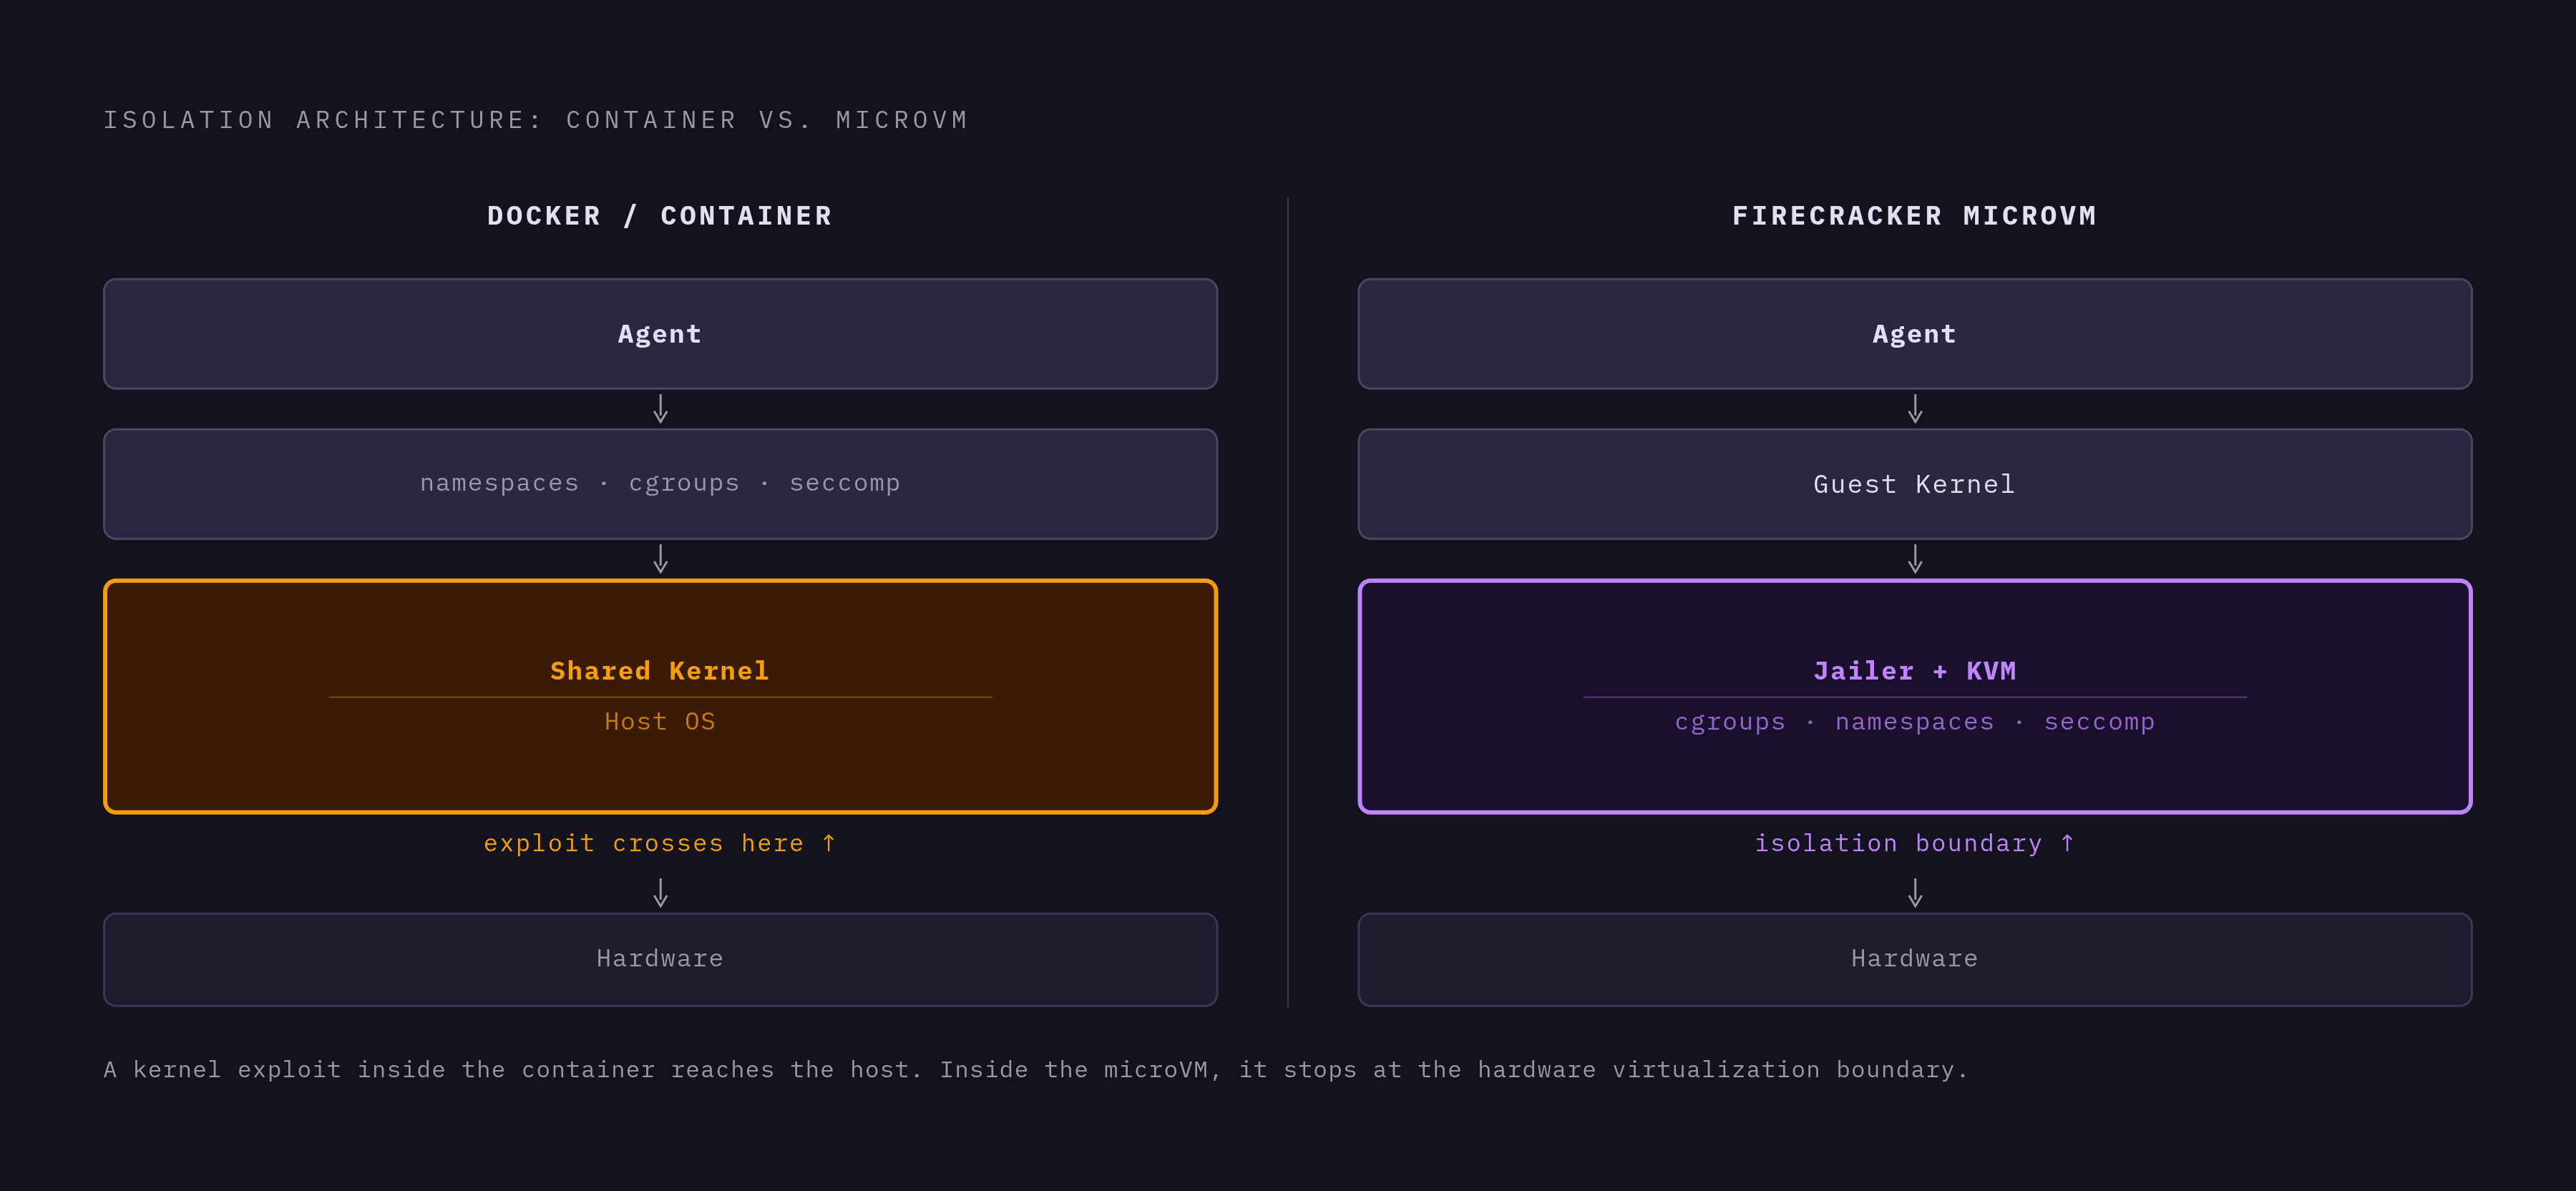Click the caption starting 'A kernel exploit inside the container'
Viewport: 2576px width, 1191px height.
[x=1035, y=1070]
